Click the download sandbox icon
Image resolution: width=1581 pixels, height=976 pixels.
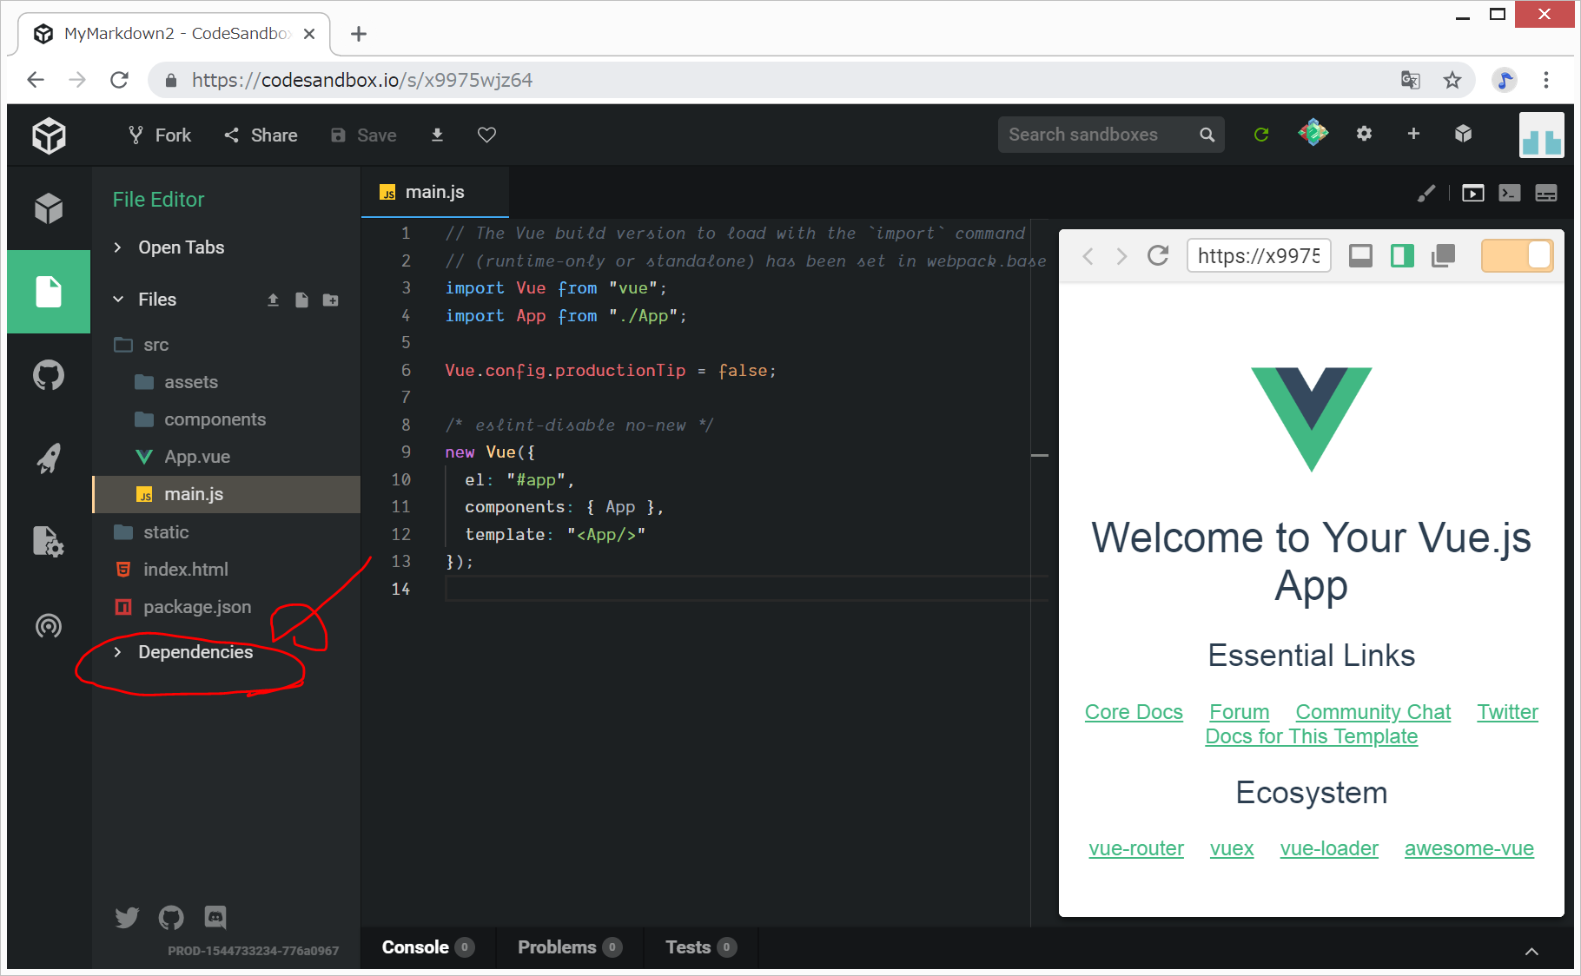[437, 135]
